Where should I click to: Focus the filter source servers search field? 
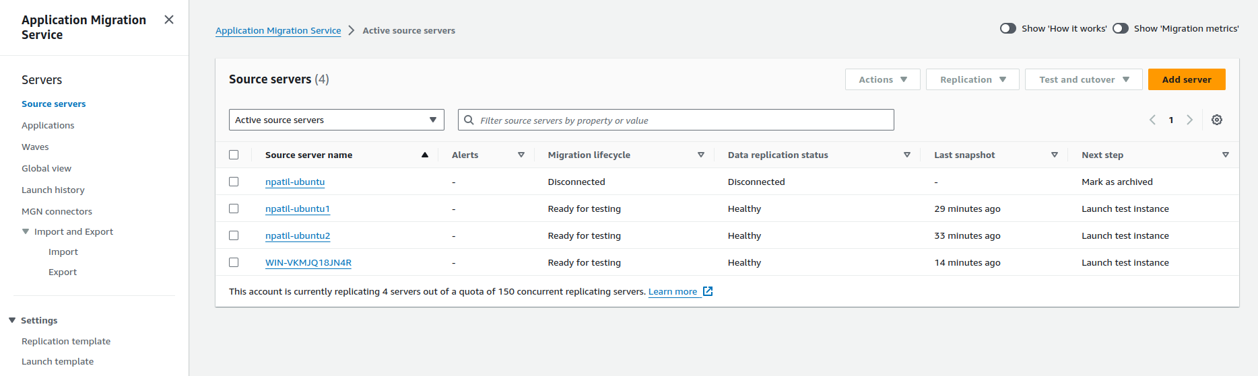(676, 120)
